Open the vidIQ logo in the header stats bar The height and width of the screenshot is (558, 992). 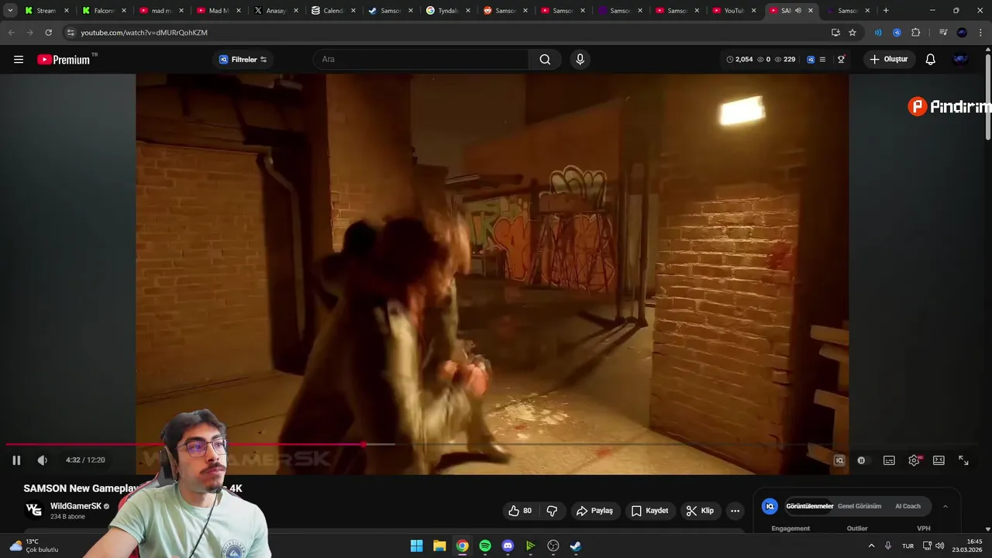point(811,60)
